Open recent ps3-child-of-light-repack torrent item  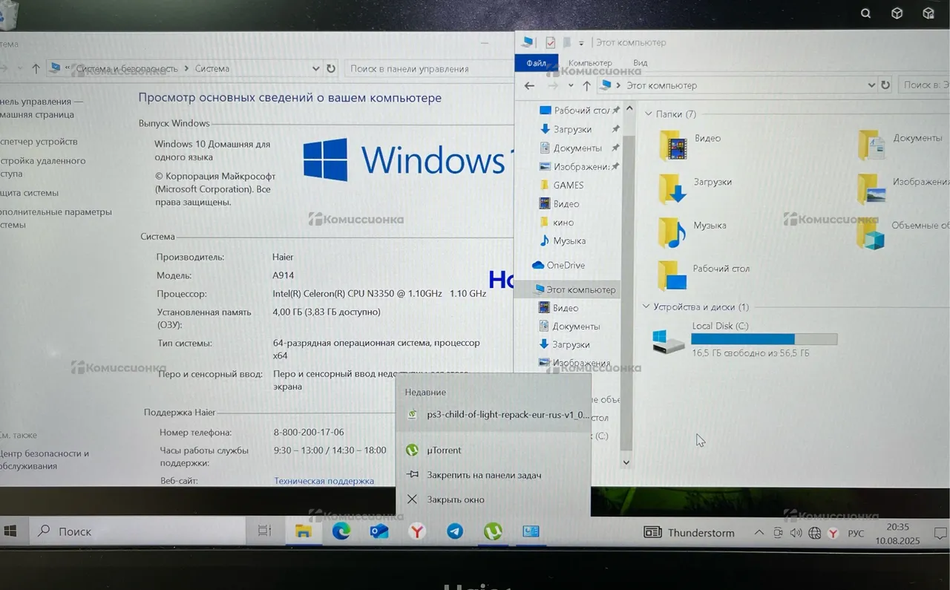(494, 415)
